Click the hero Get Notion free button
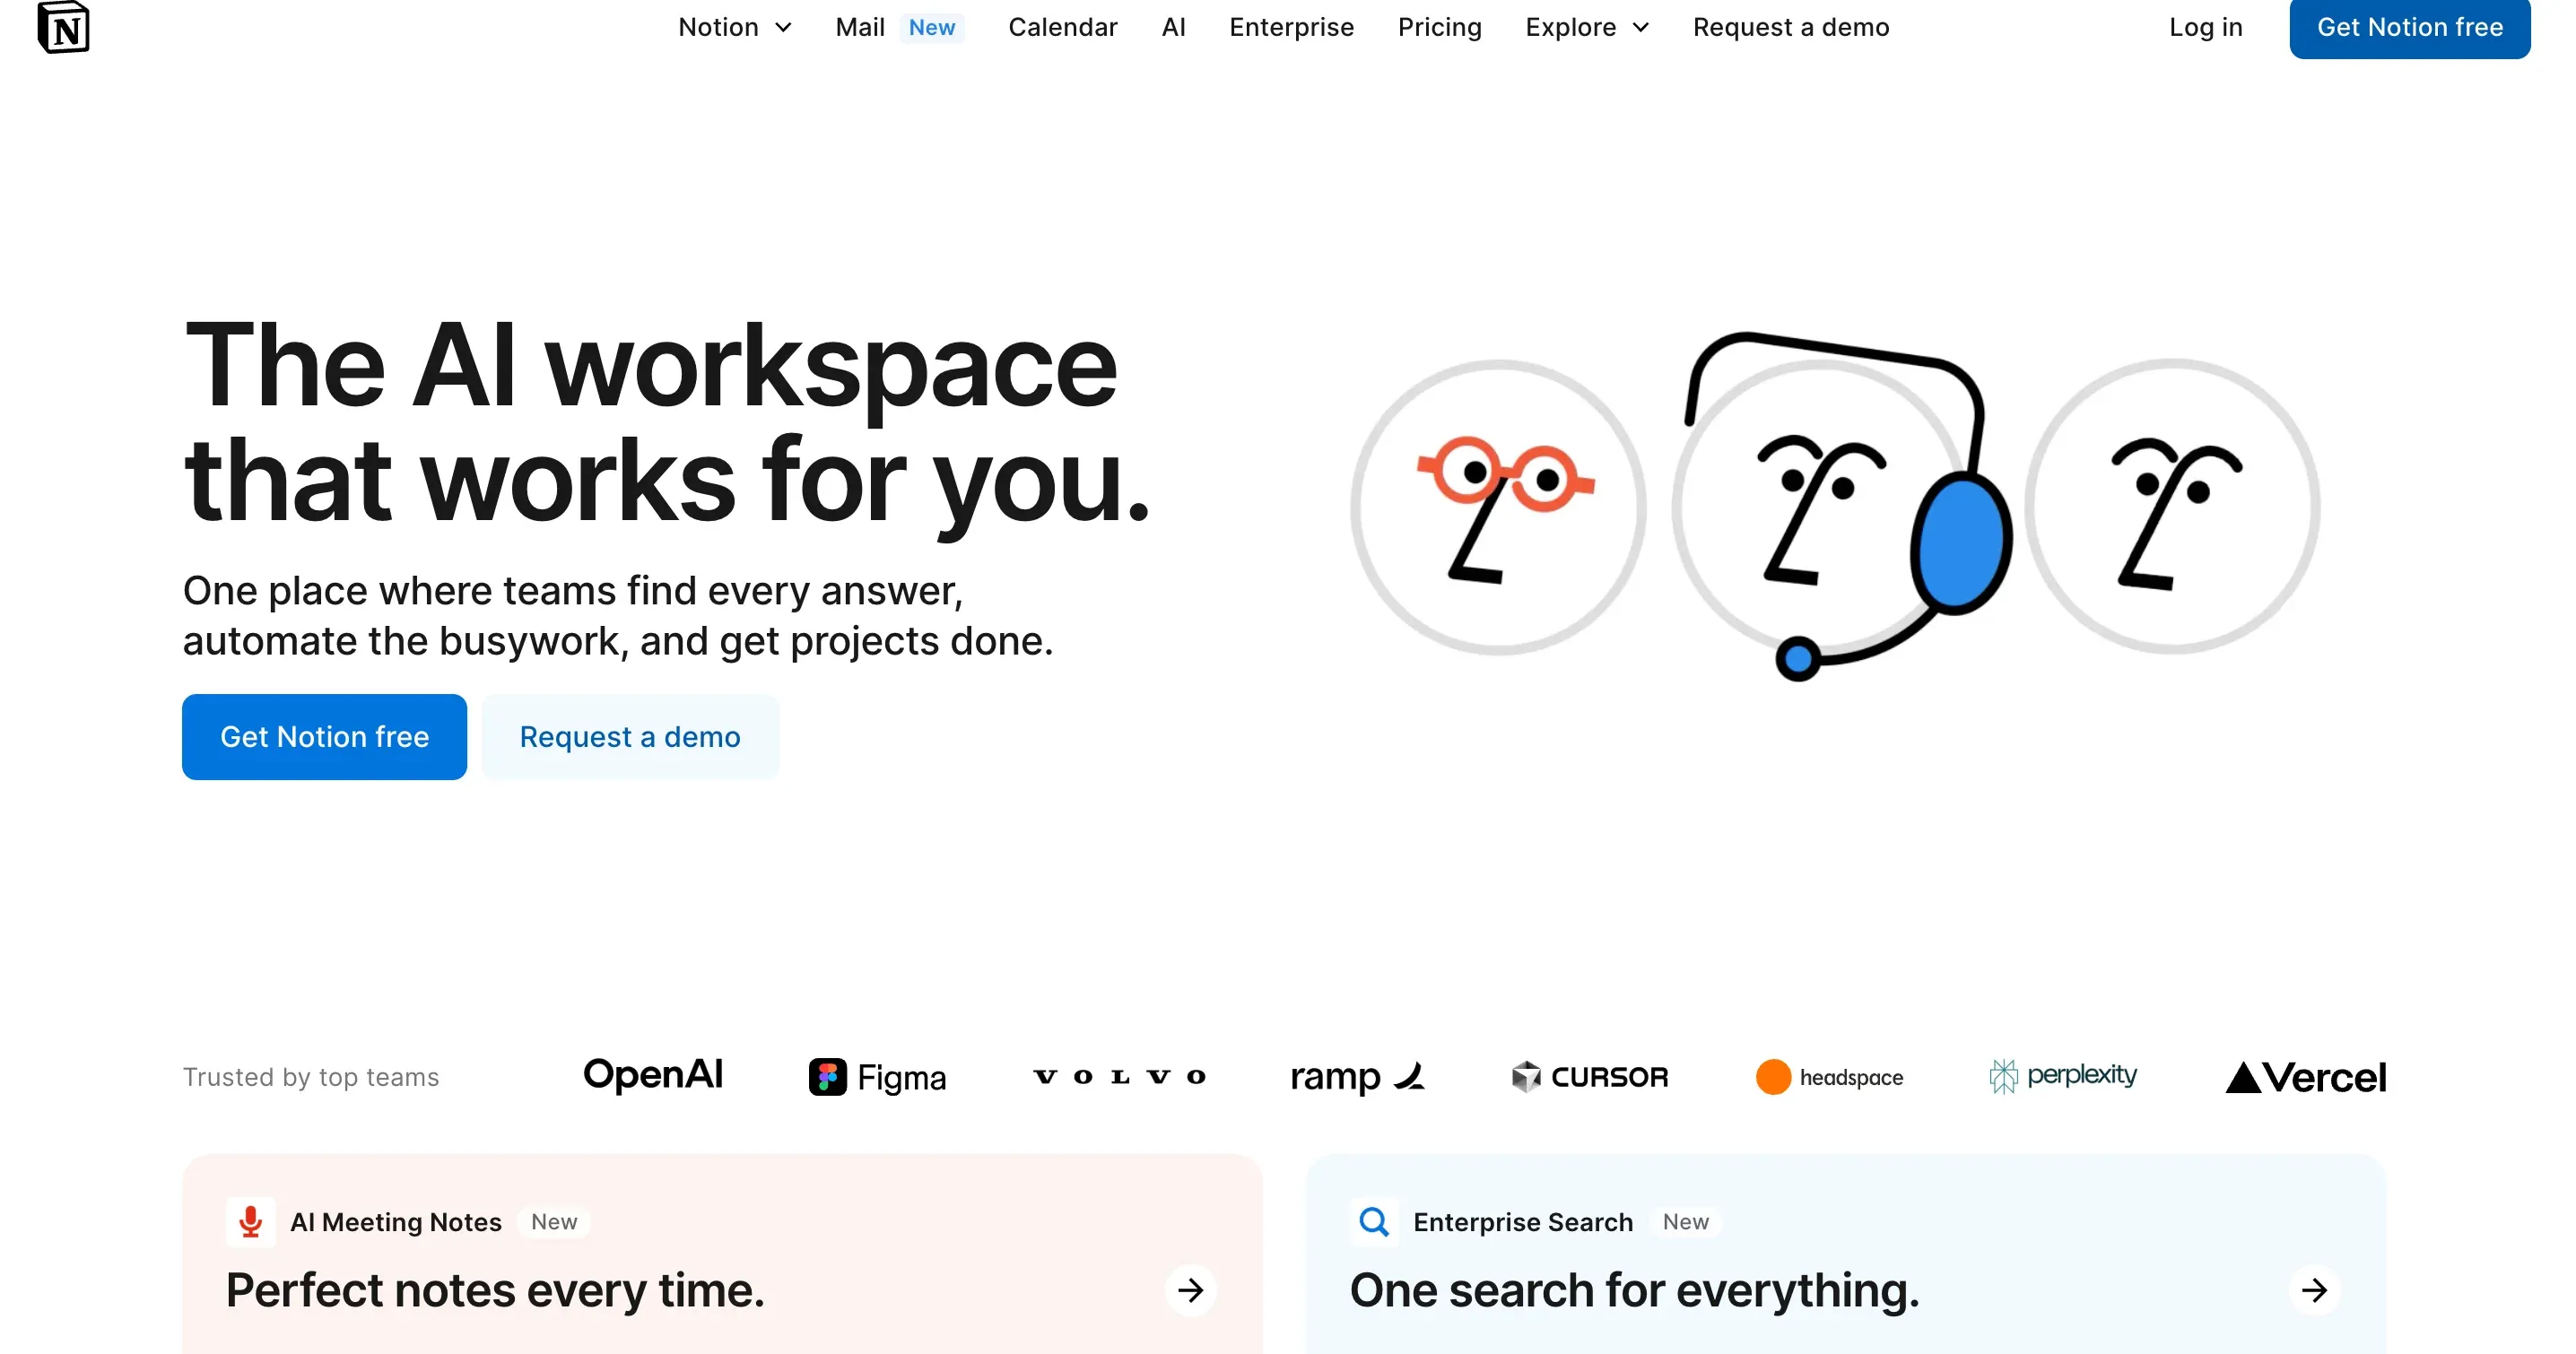2576x1354 pixels. (324, 737)
